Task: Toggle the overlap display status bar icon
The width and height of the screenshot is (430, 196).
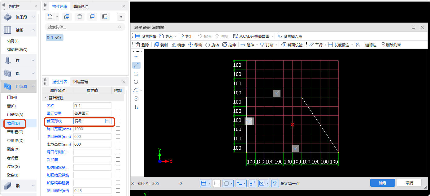Action: click(x=252, y=183)
